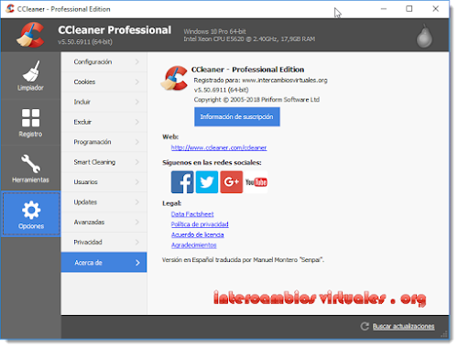Click the chevron on Avanzadas row

tap(137, 222)
